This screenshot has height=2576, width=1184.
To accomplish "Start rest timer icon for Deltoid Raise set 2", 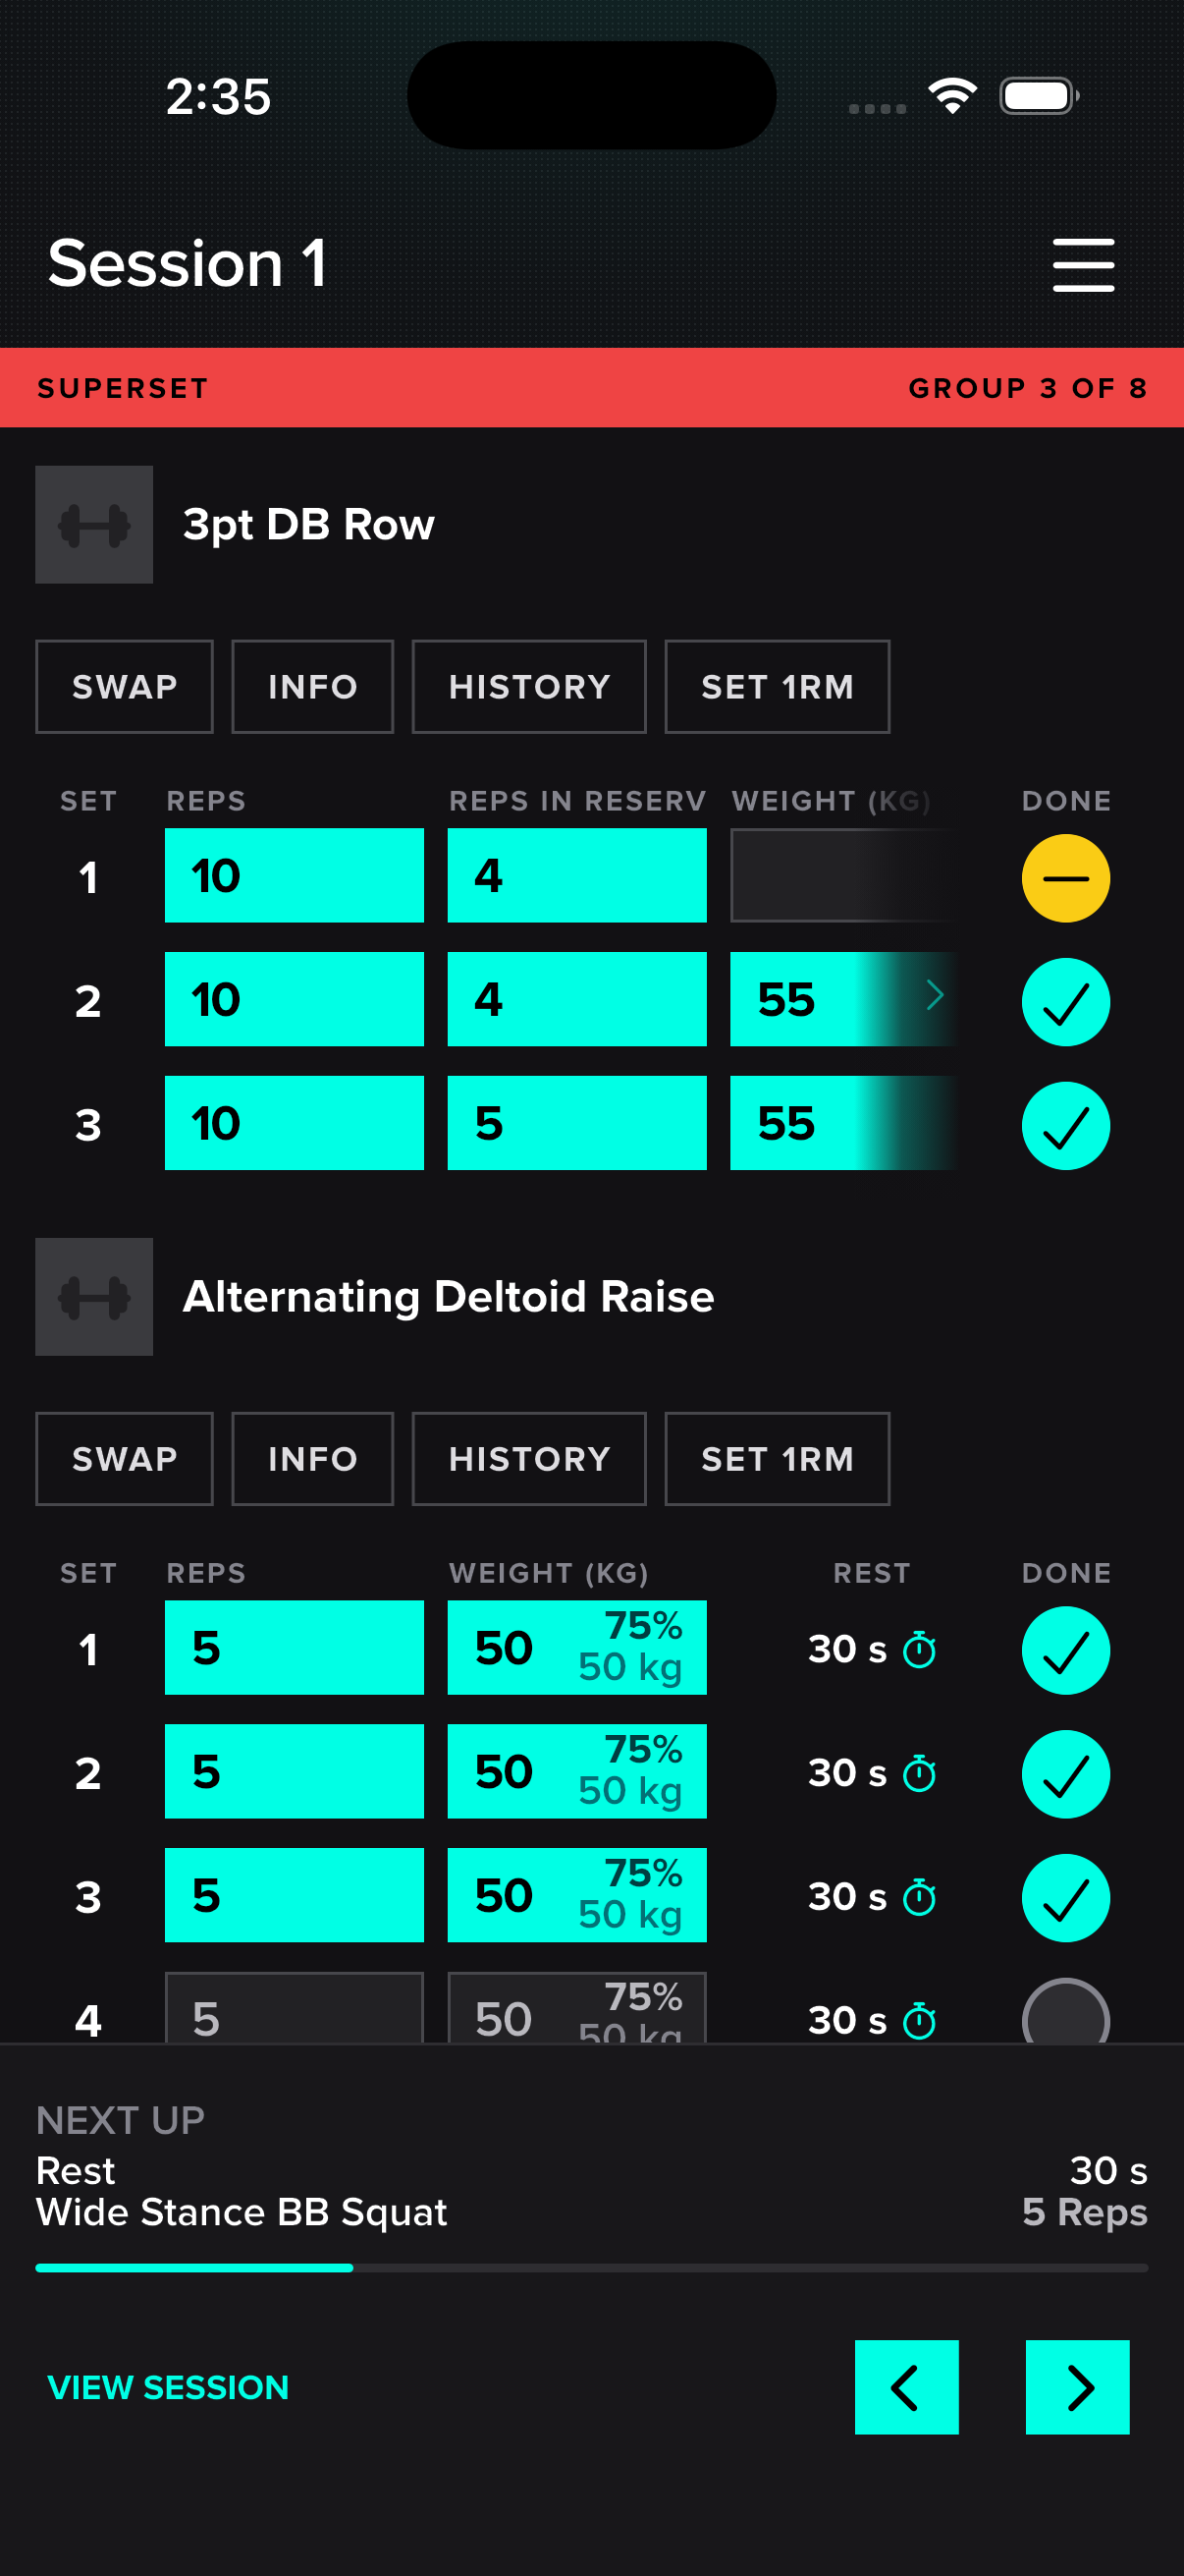I will click(919, 1773).
